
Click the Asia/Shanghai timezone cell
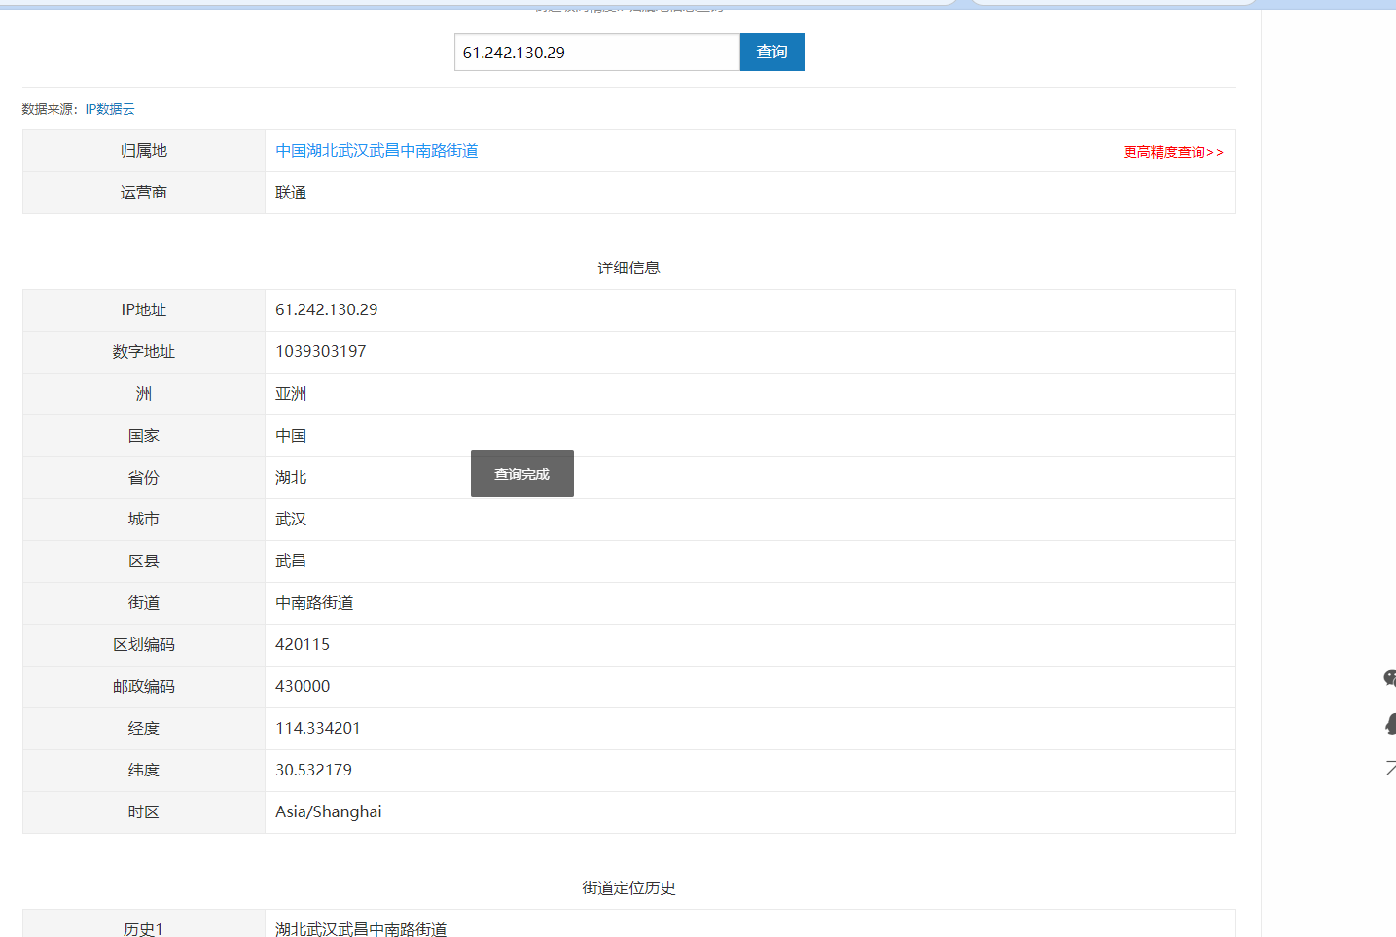(x=329, y=811)
